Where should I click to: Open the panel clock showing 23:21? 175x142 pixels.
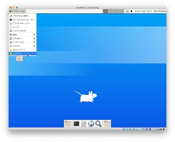[143, 11]
